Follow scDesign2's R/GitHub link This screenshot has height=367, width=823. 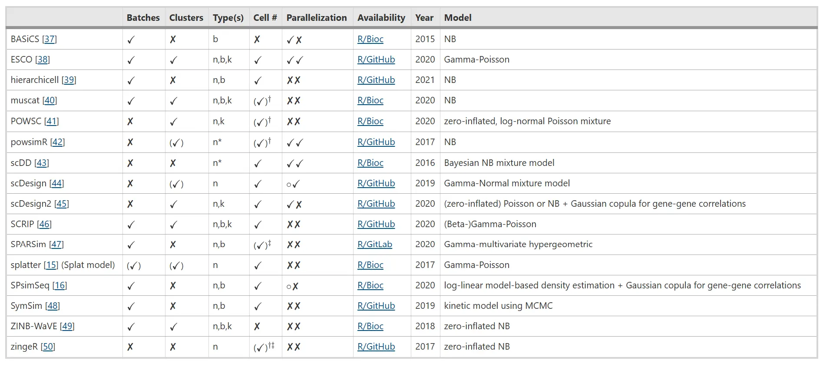pos(376,204)
